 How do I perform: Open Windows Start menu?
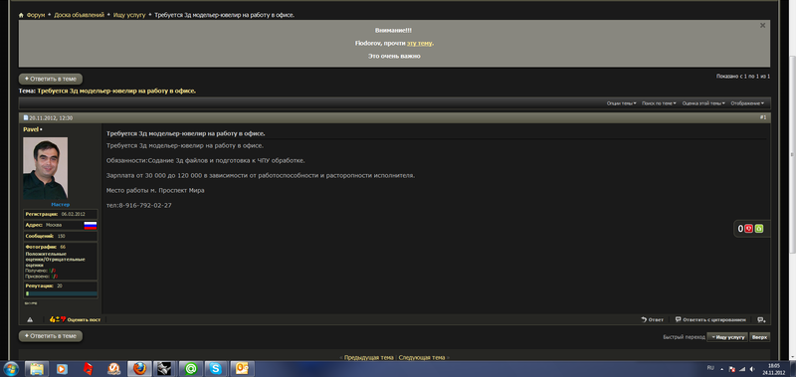point(11,369)
